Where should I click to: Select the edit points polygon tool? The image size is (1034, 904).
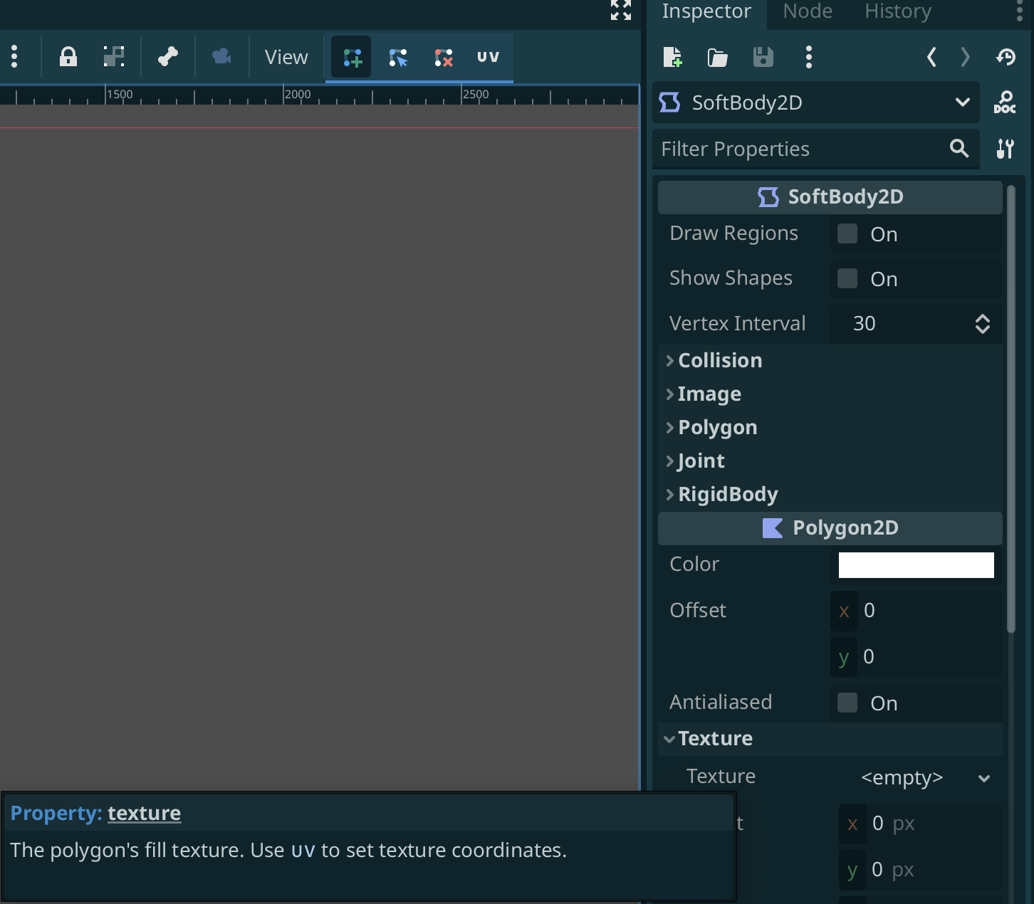[x=398, y=57]
